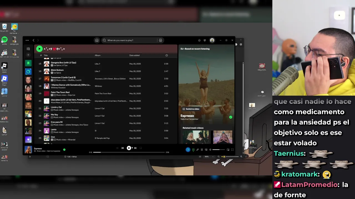Toggle shuffle
The height and width of the screenshot is (199, 355).
117,148
